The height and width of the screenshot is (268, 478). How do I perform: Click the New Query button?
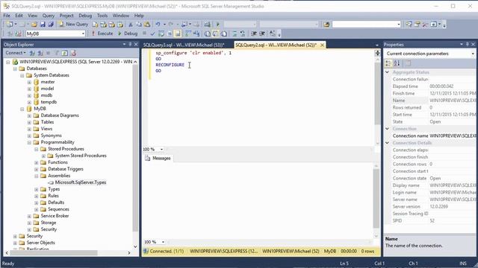pos(73,25)
